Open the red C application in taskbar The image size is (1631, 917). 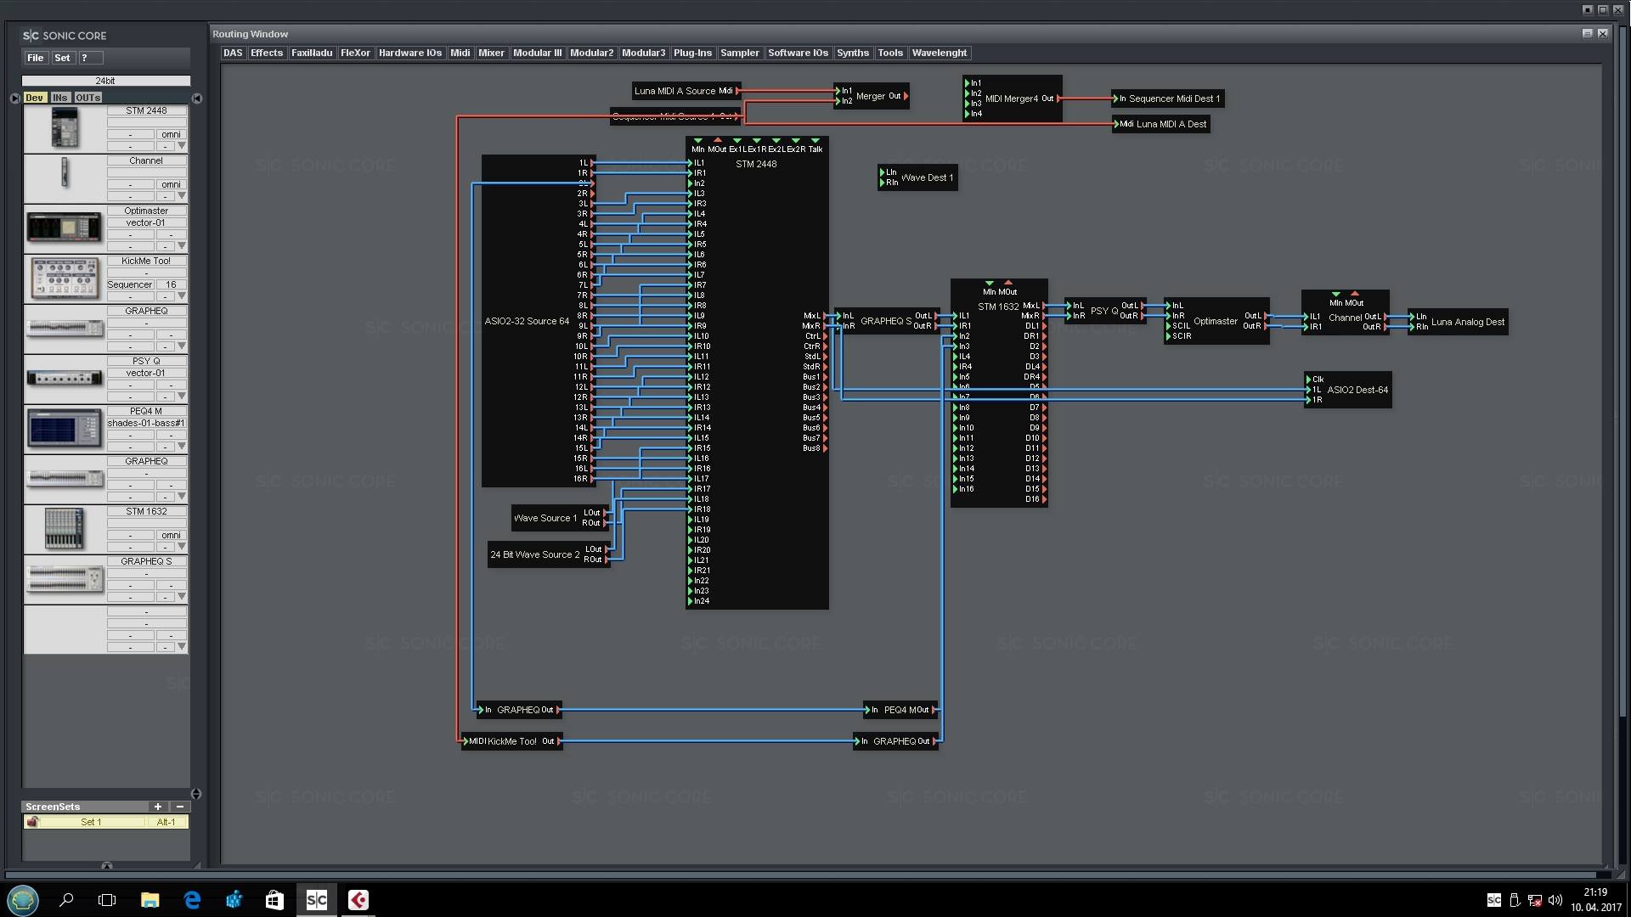358,900
